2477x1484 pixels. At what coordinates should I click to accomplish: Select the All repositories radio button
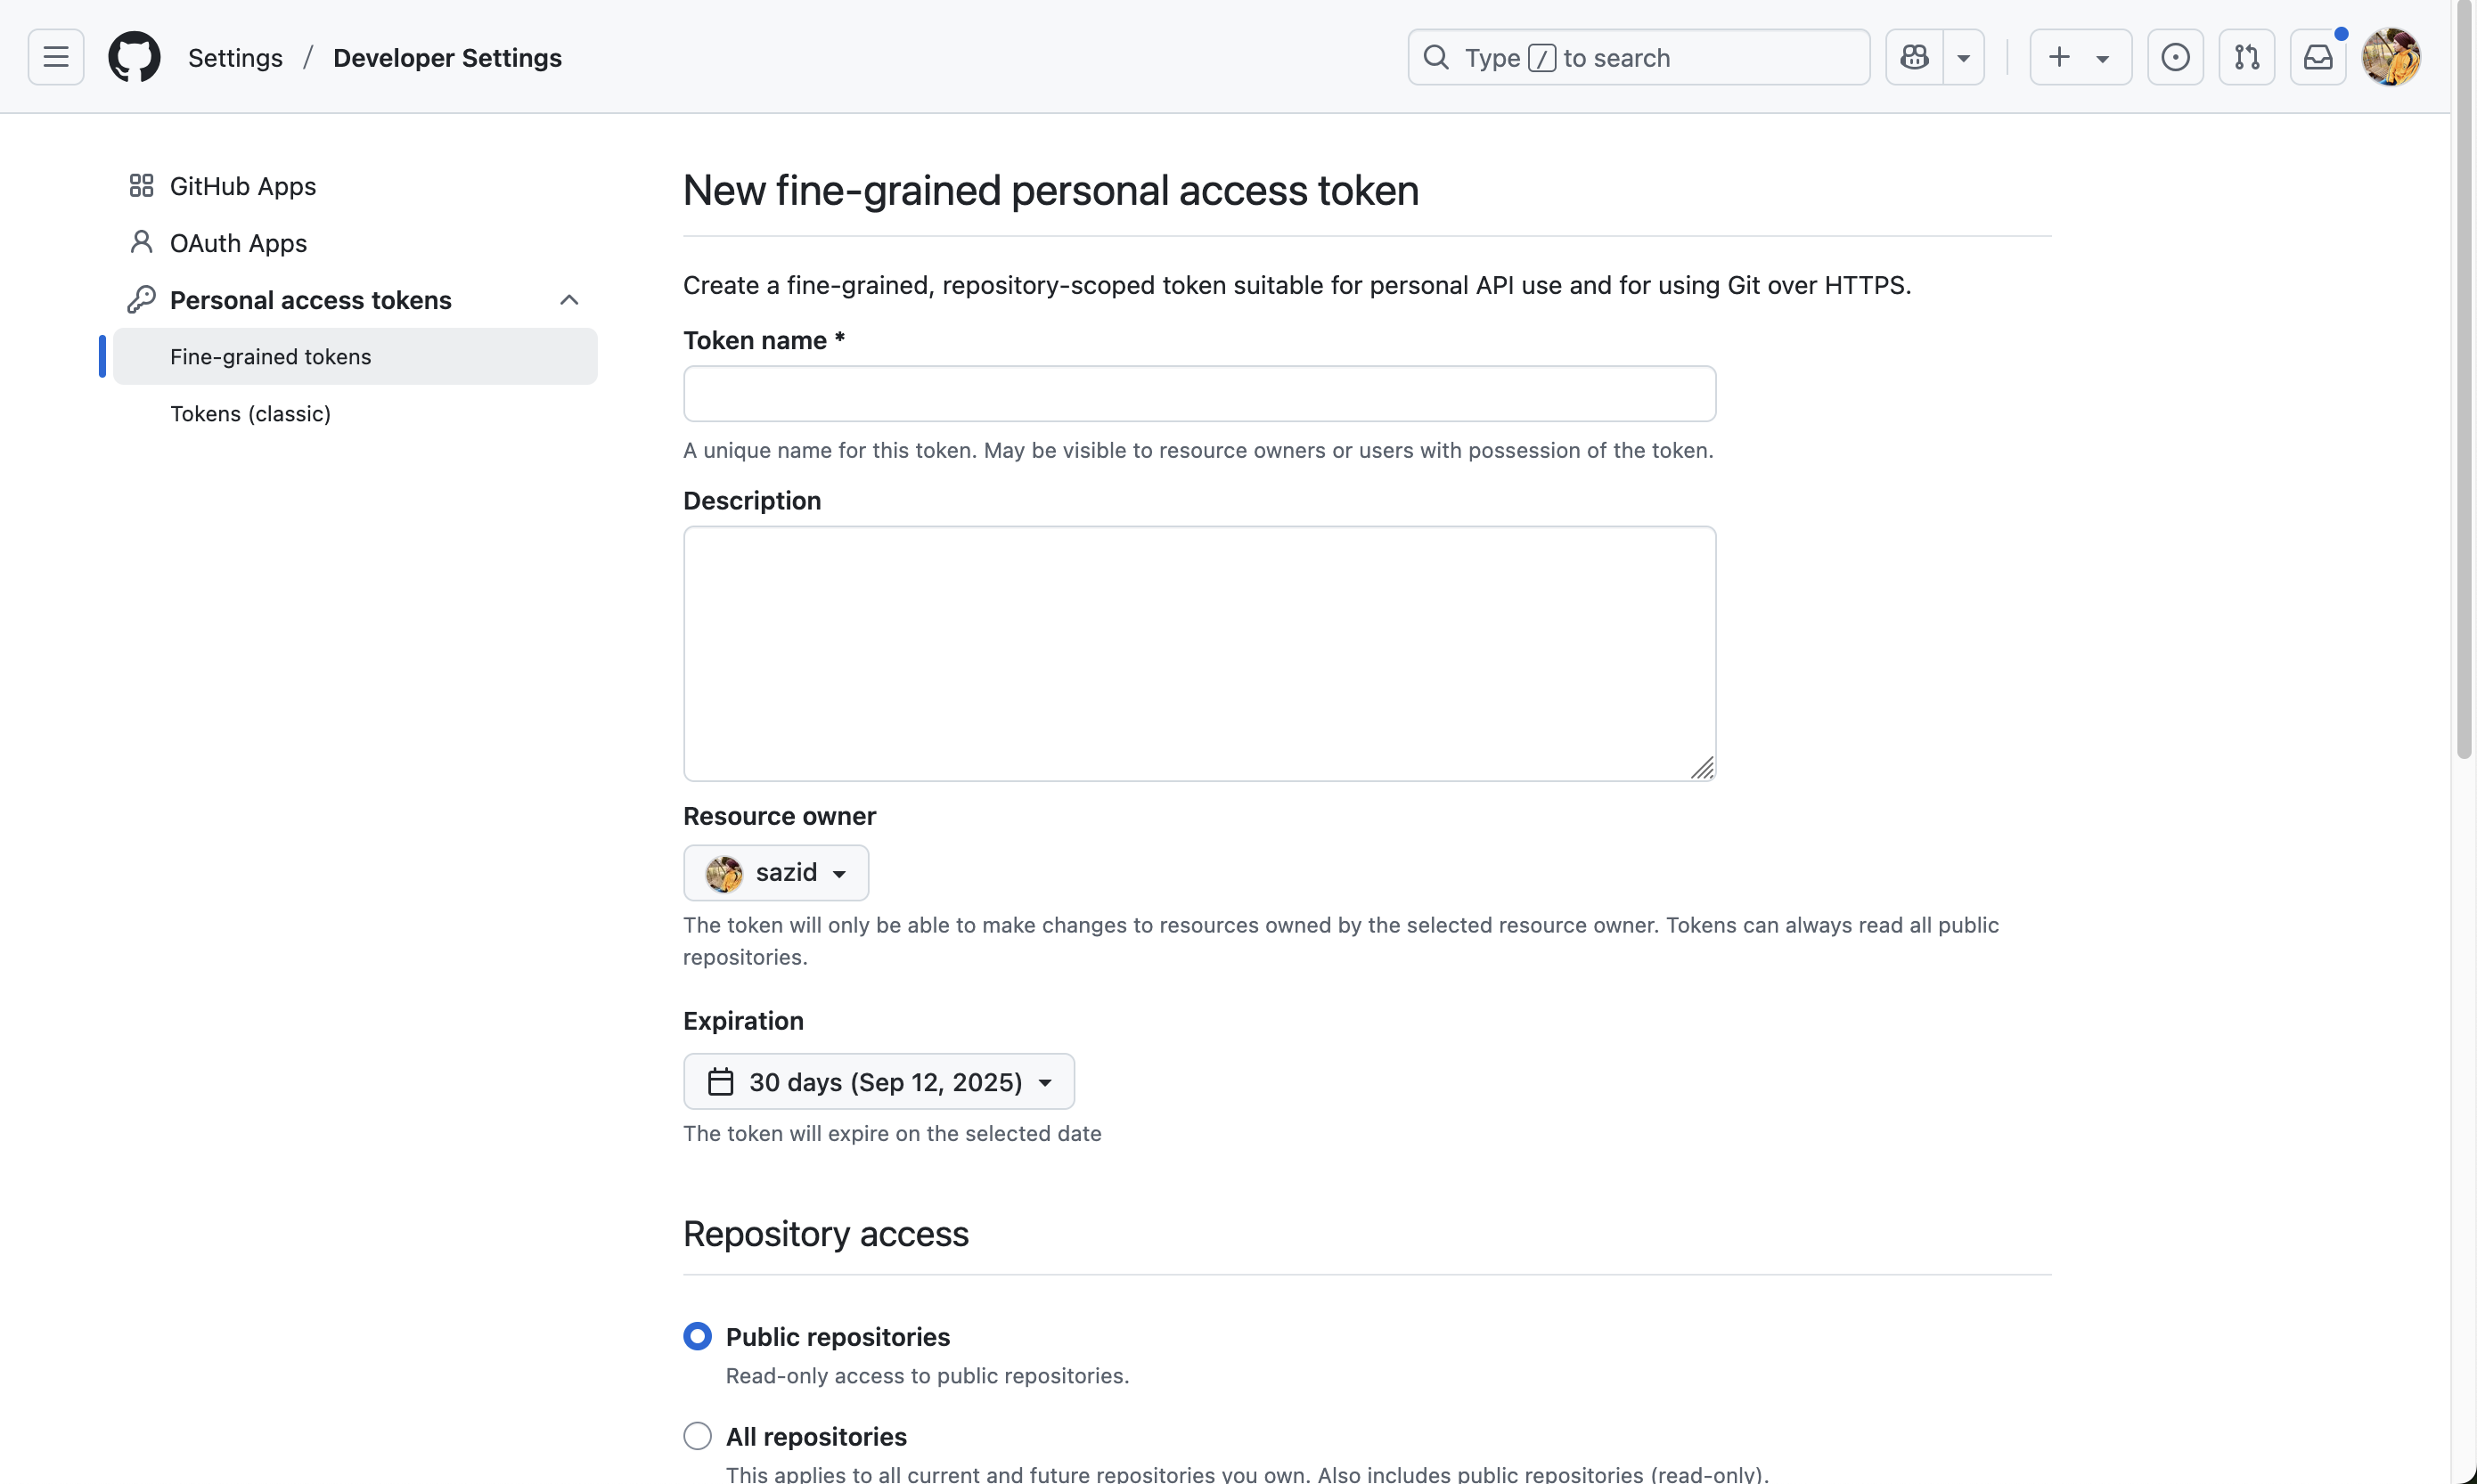[x=697, y=1435]
